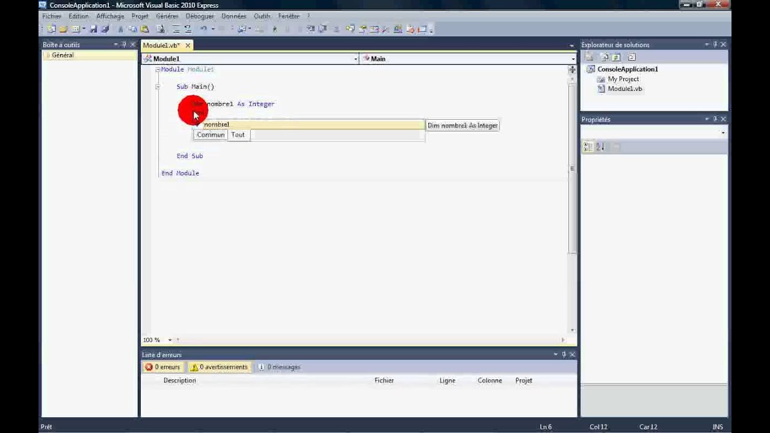
Task: Click the Uncomment selected lines icon
Action: (x=188, y=29)
